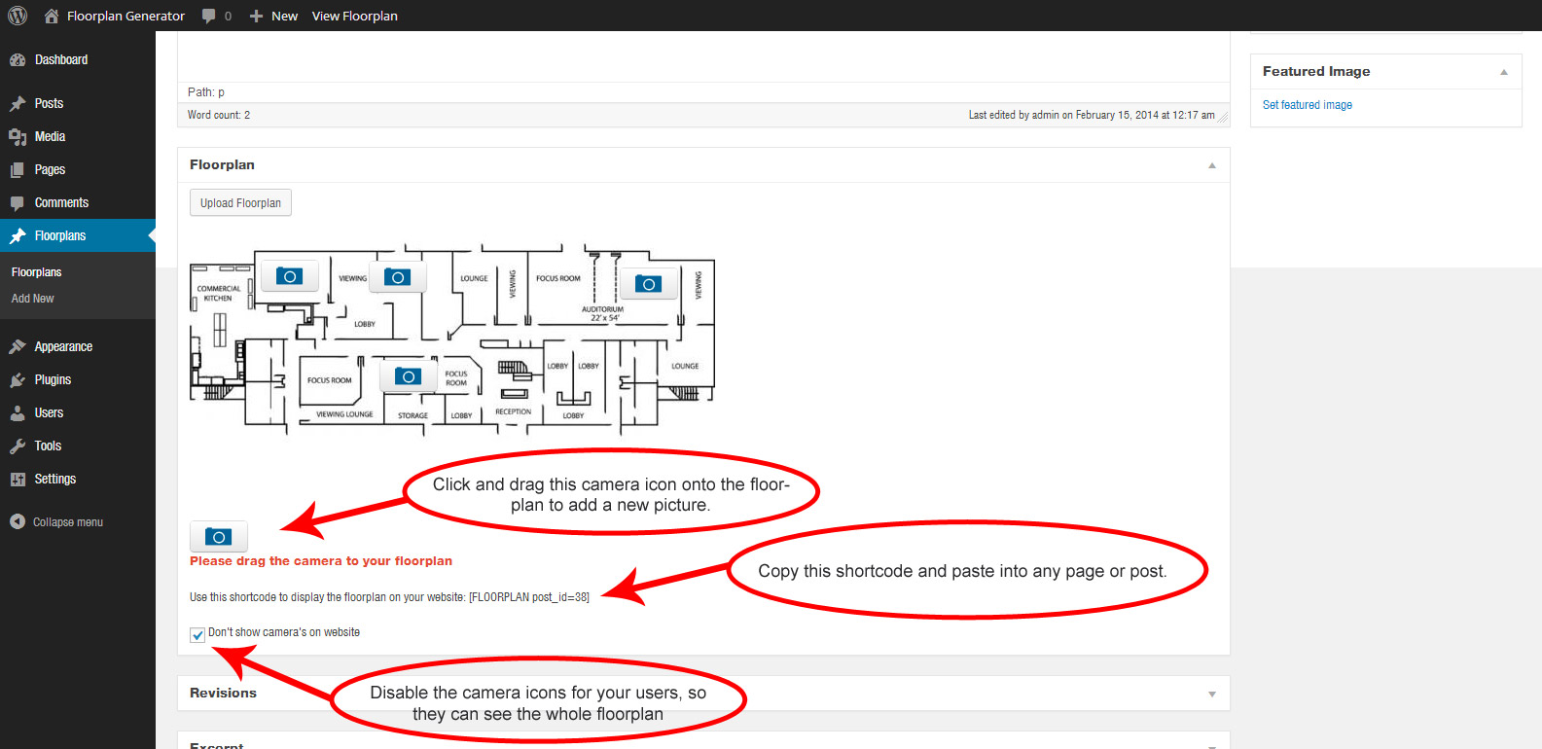This screenshot has width=1542, height=749.
Task: Click the Upload Floorplan button
Action: (240, 202)
